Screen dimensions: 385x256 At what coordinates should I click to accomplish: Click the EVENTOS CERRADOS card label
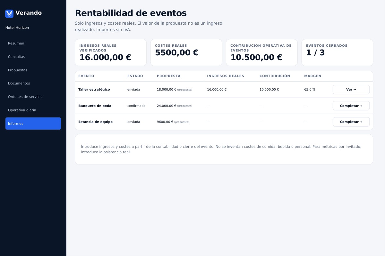coord(327,46)
